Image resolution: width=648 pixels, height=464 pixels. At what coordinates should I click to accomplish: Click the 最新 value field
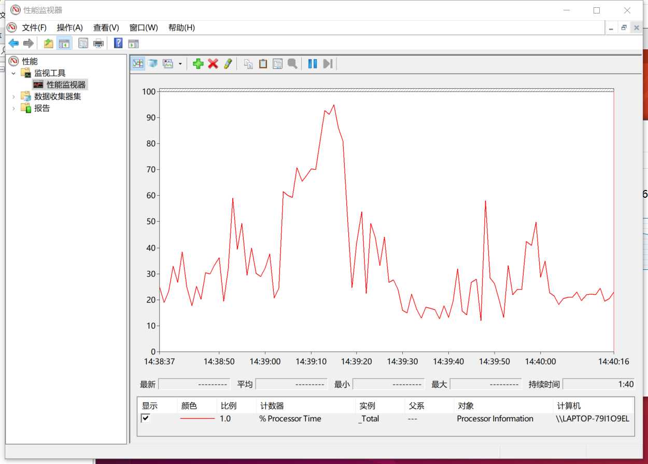pos(194,384)
